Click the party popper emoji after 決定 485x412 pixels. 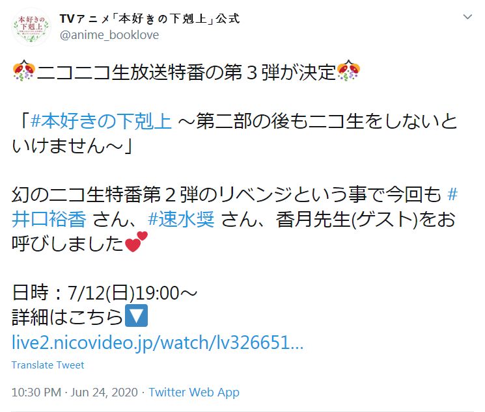pos(348,71)
